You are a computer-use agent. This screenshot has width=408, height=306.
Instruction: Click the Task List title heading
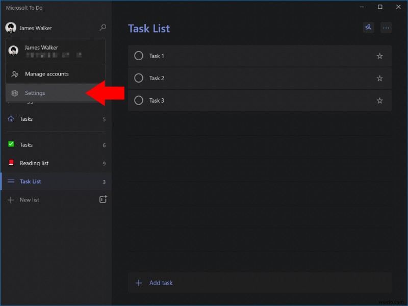[x=149, y=29]
